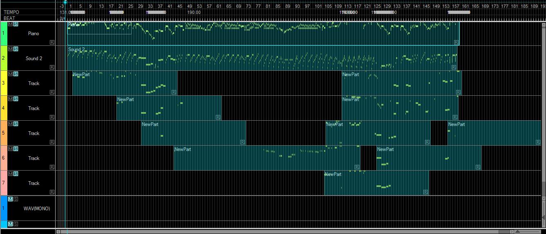Toggle the R button on Piano track header
Viewport: 546px width, 234px height.
point(52,42)
